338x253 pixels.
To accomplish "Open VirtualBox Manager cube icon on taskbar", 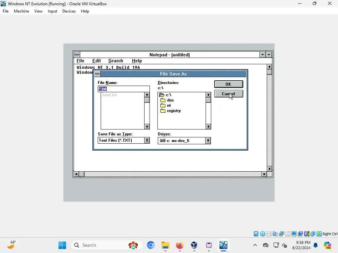I will 194,245.
